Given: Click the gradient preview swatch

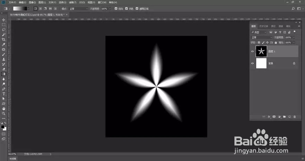Looking at the screenshot, I should point(20,9).
